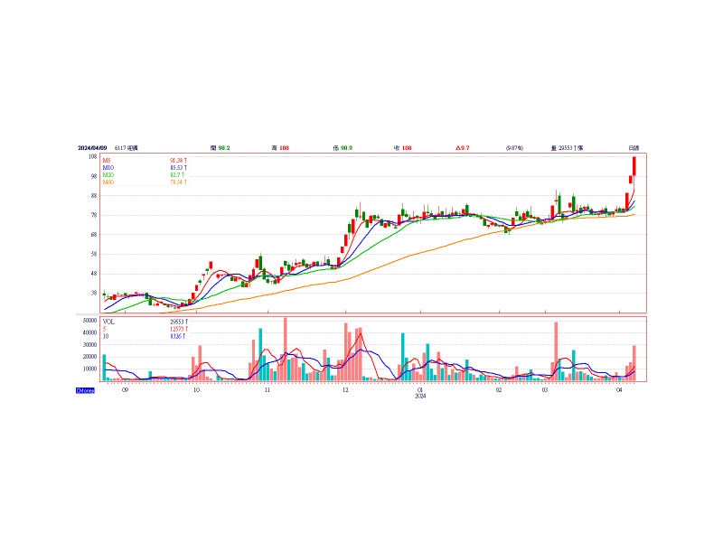Image resolution: width=723 pixels, height=542 pixels.
Task: Click the tallest volume bar in November
Action: (x=286, y=349)
